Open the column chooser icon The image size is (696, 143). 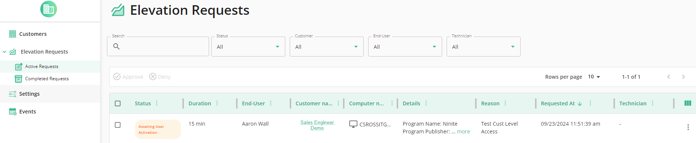(688, 103)
